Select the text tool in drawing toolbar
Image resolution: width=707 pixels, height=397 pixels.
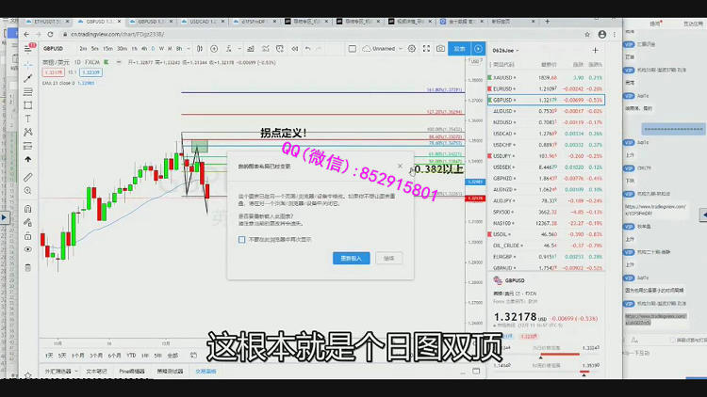(x=27, y=119)
